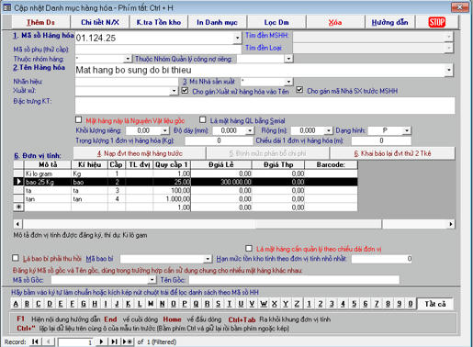Viewport: 473px width, 347px height.
Task: Open Dạng hình dropdown
Action: click(x=407, y=130)
